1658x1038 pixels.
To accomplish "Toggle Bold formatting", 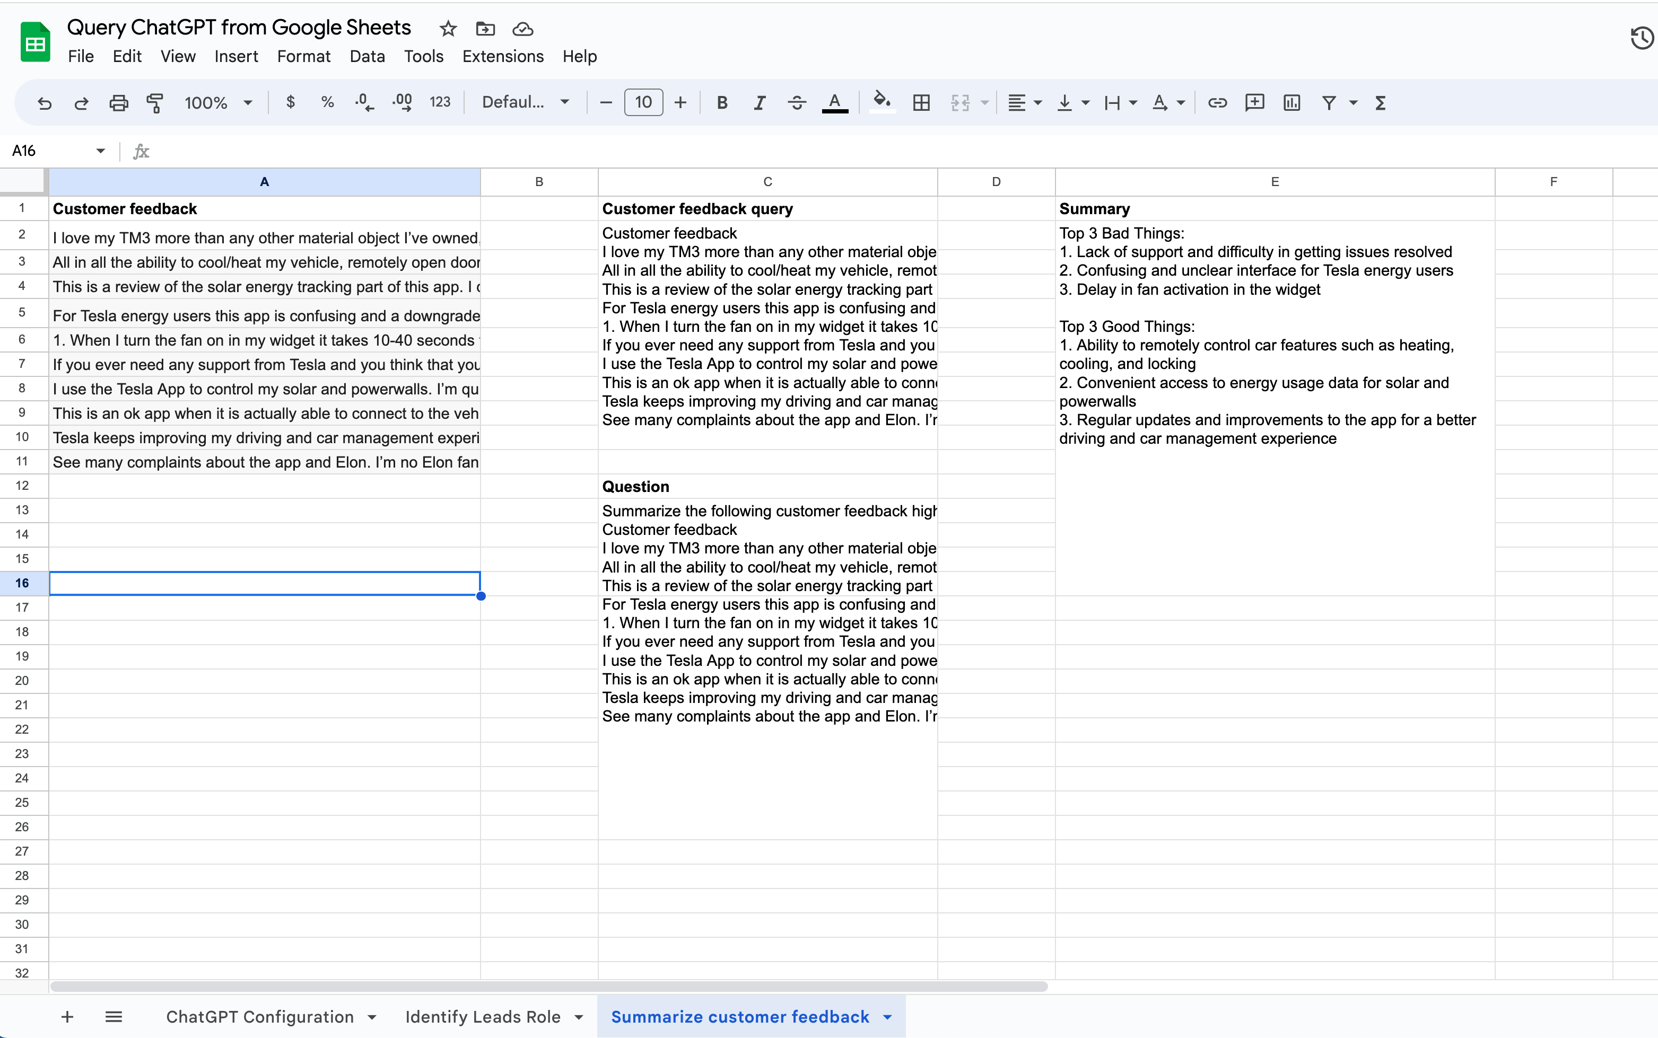I will [x=722, y=102].
